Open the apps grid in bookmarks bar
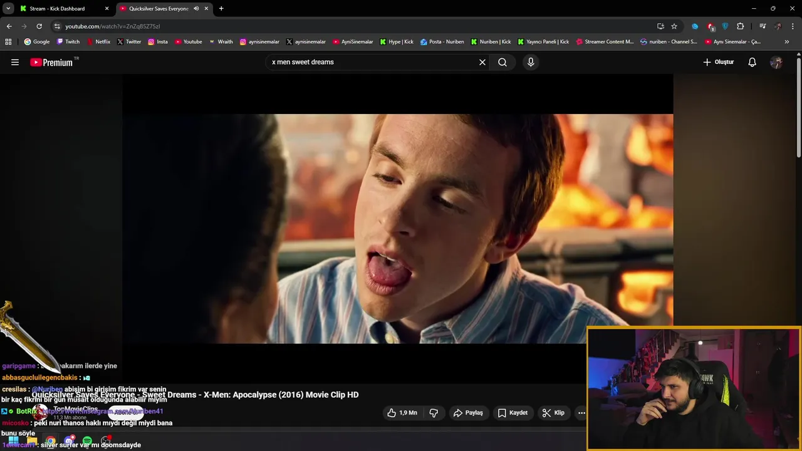802x451 pixels. click(x=8, y=42)
